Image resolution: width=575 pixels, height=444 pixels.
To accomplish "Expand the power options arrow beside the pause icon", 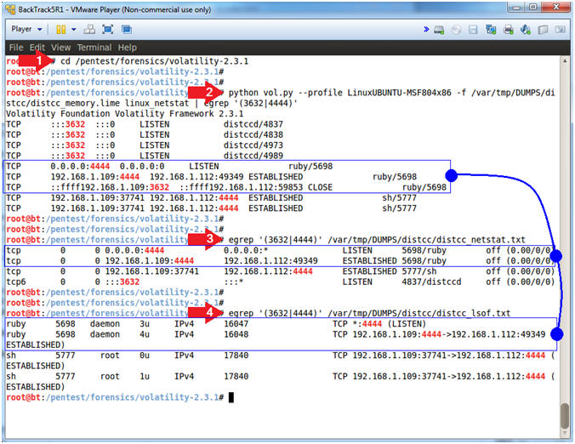I will [x=73, y=29].
